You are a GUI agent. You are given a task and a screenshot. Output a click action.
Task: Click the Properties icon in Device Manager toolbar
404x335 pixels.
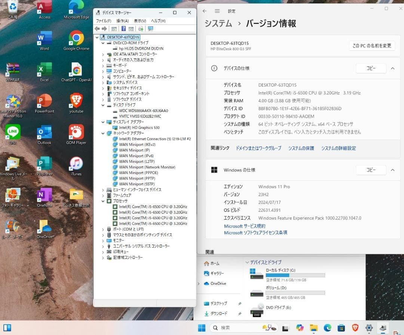click(x=114, y=28)
